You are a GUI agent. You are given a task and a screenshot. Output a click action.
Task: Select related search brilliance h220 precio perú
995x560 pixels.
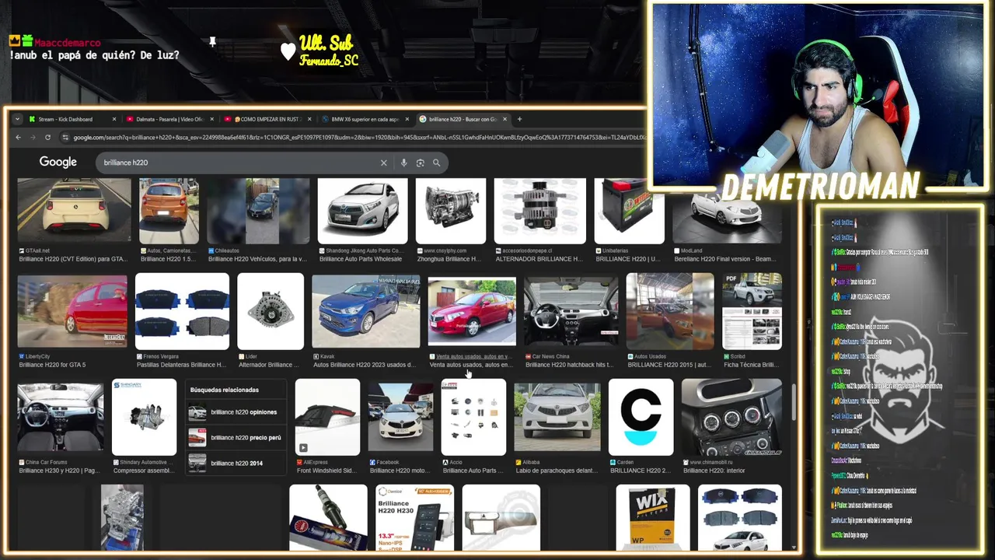coord(235,438)
